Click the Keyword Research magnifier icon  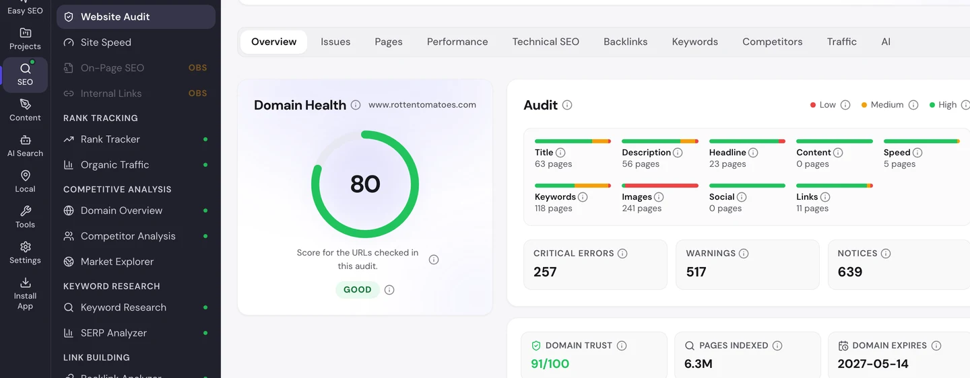click(69, 307)
